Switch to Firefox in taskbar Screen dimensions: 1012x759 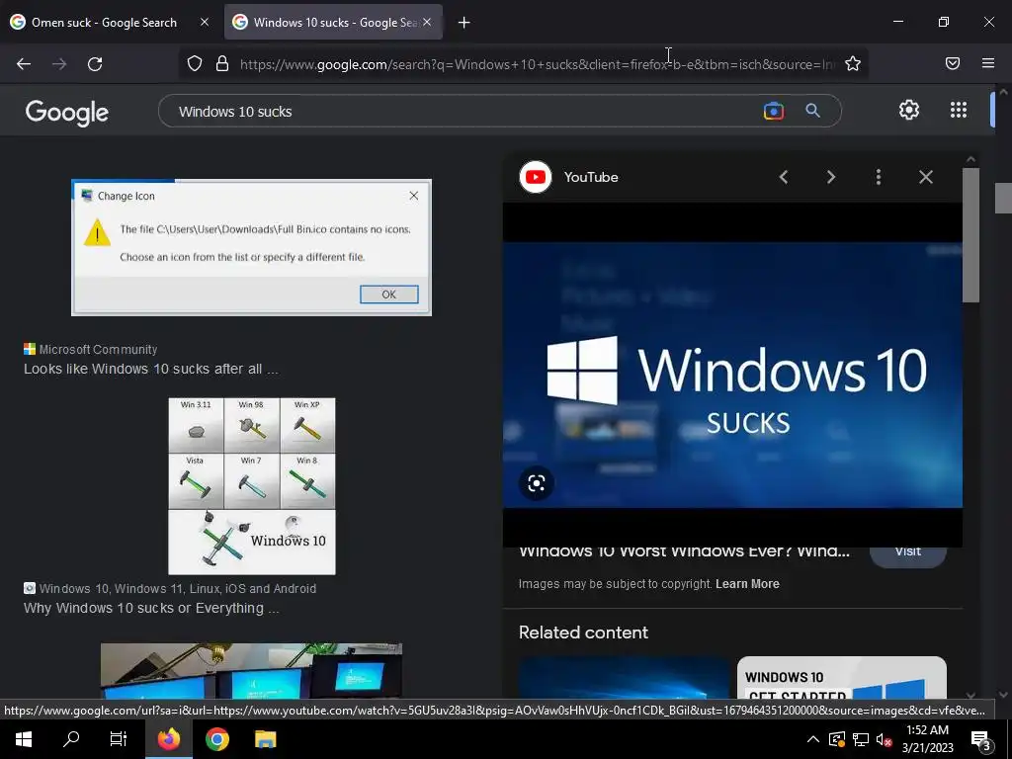169,739
